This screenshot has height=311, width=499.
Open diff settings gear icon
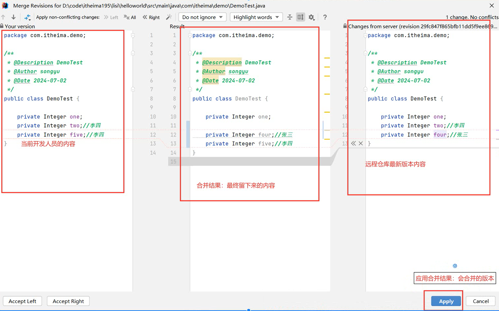click(311, 17)
